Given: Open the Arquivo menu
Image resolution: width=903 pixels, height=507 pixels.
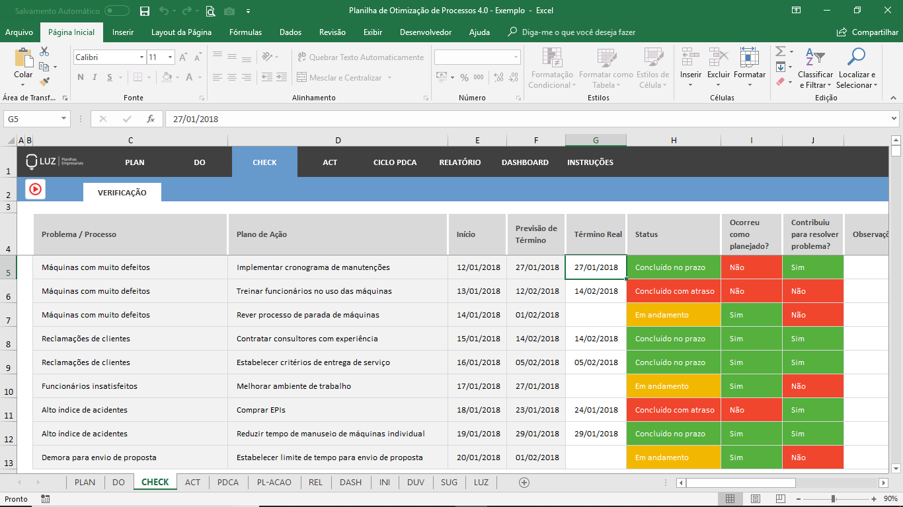Looking at the screenshot, I should pos(19,32).
